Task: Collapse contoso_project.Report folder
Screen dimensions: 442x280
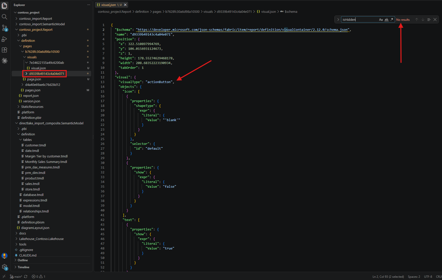Action: tap(36, 30)
